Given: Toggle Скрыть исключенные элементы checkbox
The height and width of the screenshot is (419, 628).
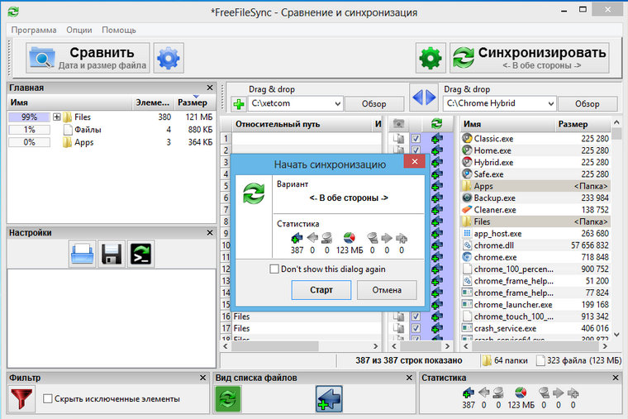Looking at the screenshot, I should 48,398.
